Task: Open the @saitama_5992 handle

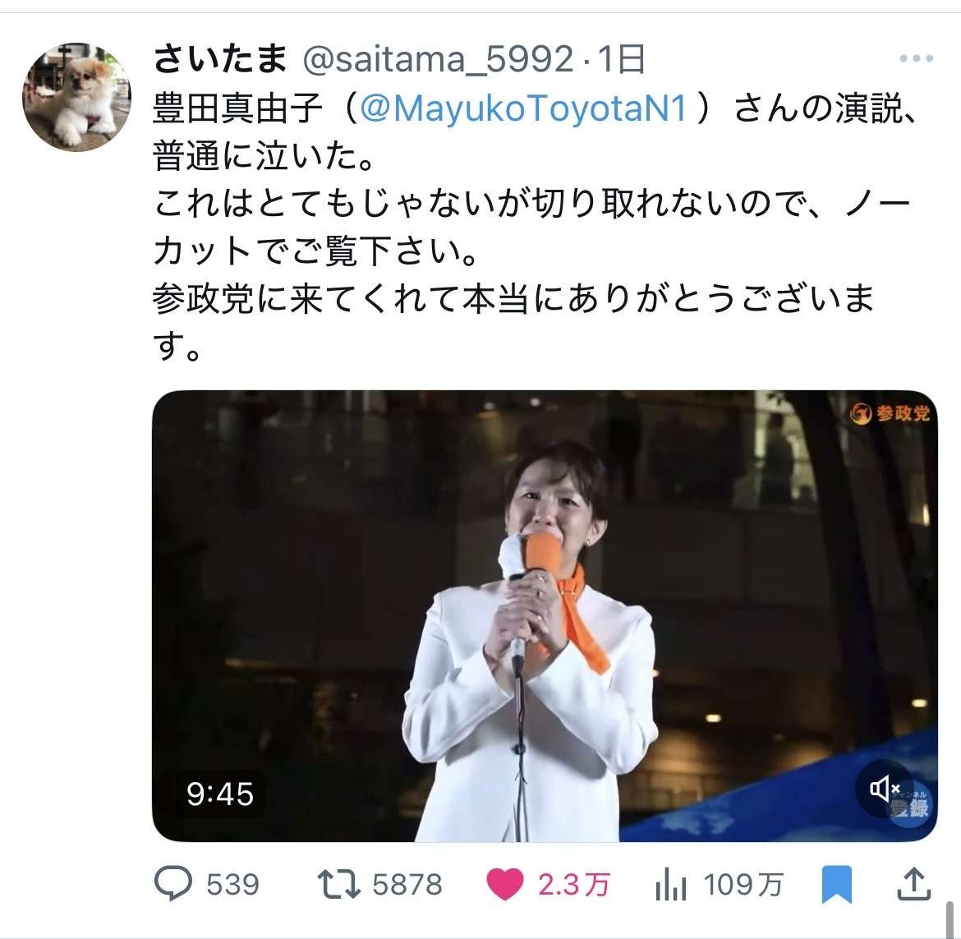Action: tap(439, 59)
